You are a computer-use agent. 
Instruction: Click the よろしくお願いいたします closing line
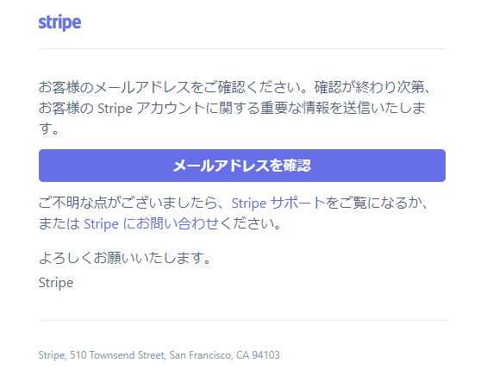125,258
